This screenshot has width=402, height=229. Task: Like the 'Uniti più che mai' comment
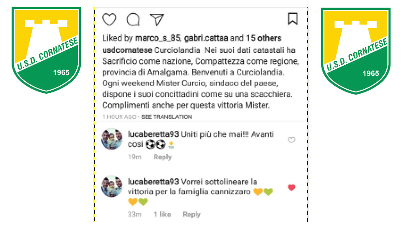pos(291,140)
